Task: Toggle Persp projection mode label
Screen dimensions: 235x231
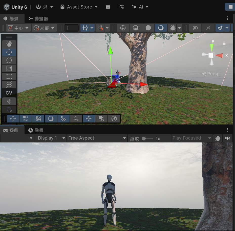Action: click(211, 74)
